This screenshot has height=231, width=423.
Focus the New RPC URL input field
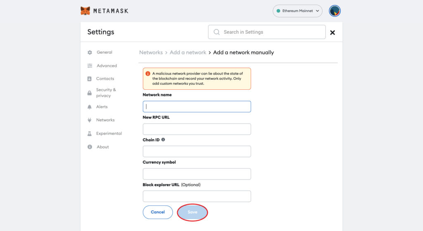197,129
